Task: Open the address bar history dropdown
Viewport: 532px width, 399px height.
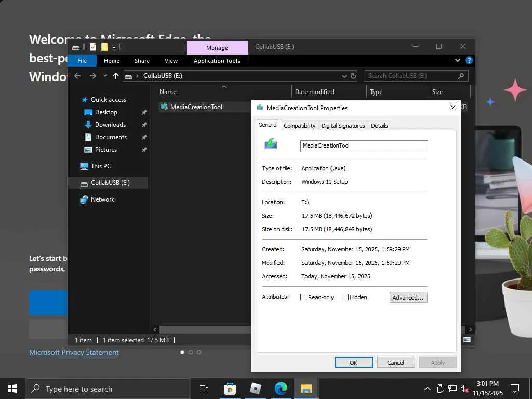Action: (344, 76)
